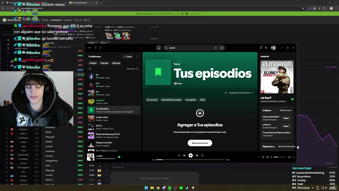The image size is (339, 191).
Task: Filter library by Podcasts
Action: pyautogui.click(x=104, y=63)
